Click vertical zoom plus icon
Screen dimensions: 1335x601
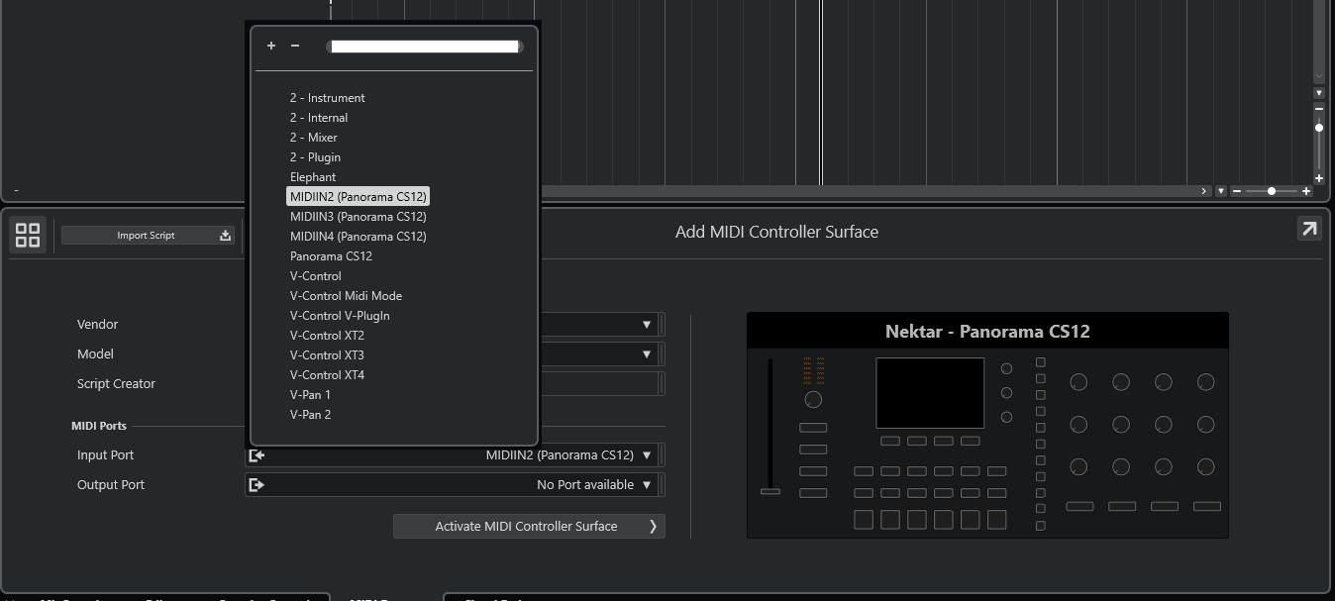click(1319, 178)
